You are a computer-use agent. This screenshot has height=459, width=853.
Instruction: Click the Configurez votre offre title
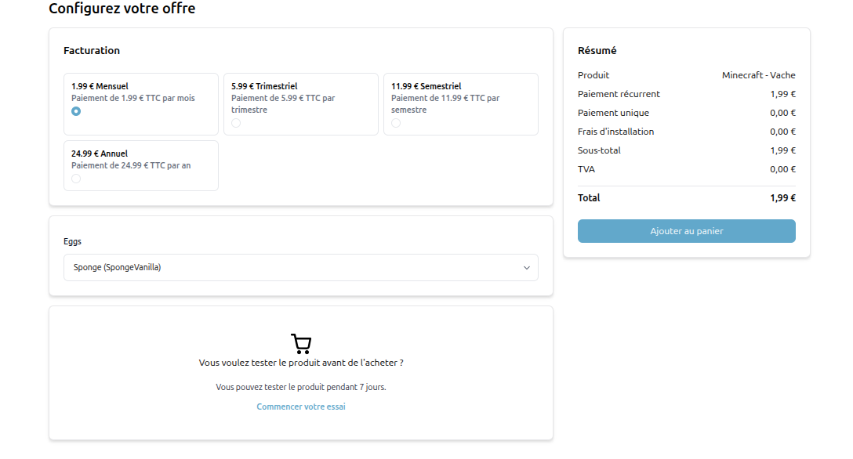coord(122,9)
